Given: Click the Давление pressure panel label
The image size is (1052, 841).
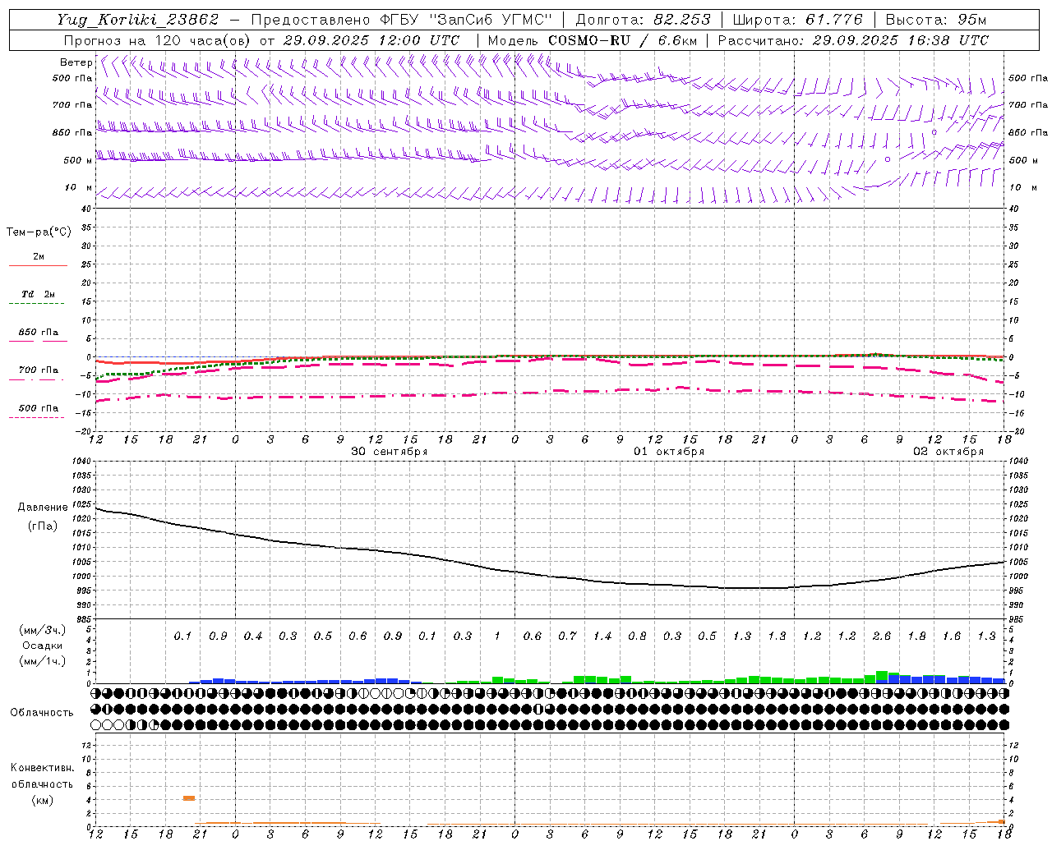Looking at the screenshot, I should point(43,508).
